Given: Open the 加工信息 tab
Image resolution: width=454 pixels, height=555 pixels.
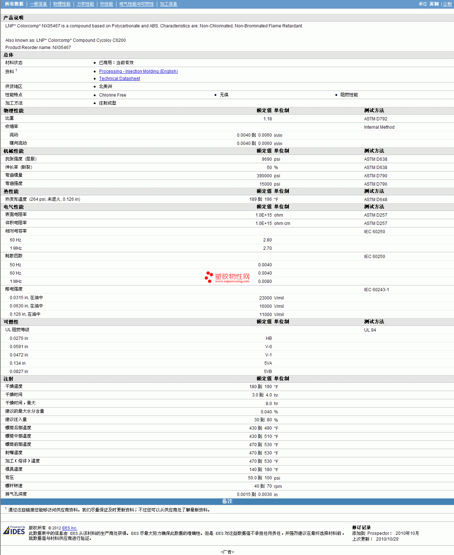Looking at the screenshot, I should pos(168,4).
